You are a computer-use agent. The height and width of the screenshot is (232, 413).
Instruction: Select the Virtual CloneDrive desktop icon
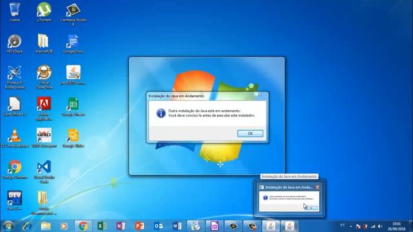[x=44, y=77]
